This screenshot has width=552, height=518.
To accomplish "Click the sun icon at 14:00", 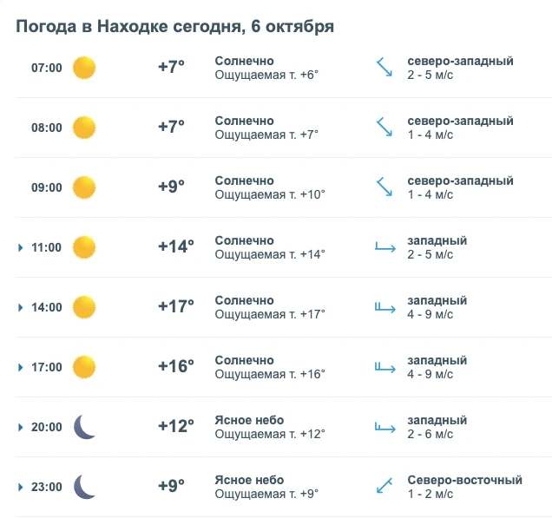I will [84, 307].
